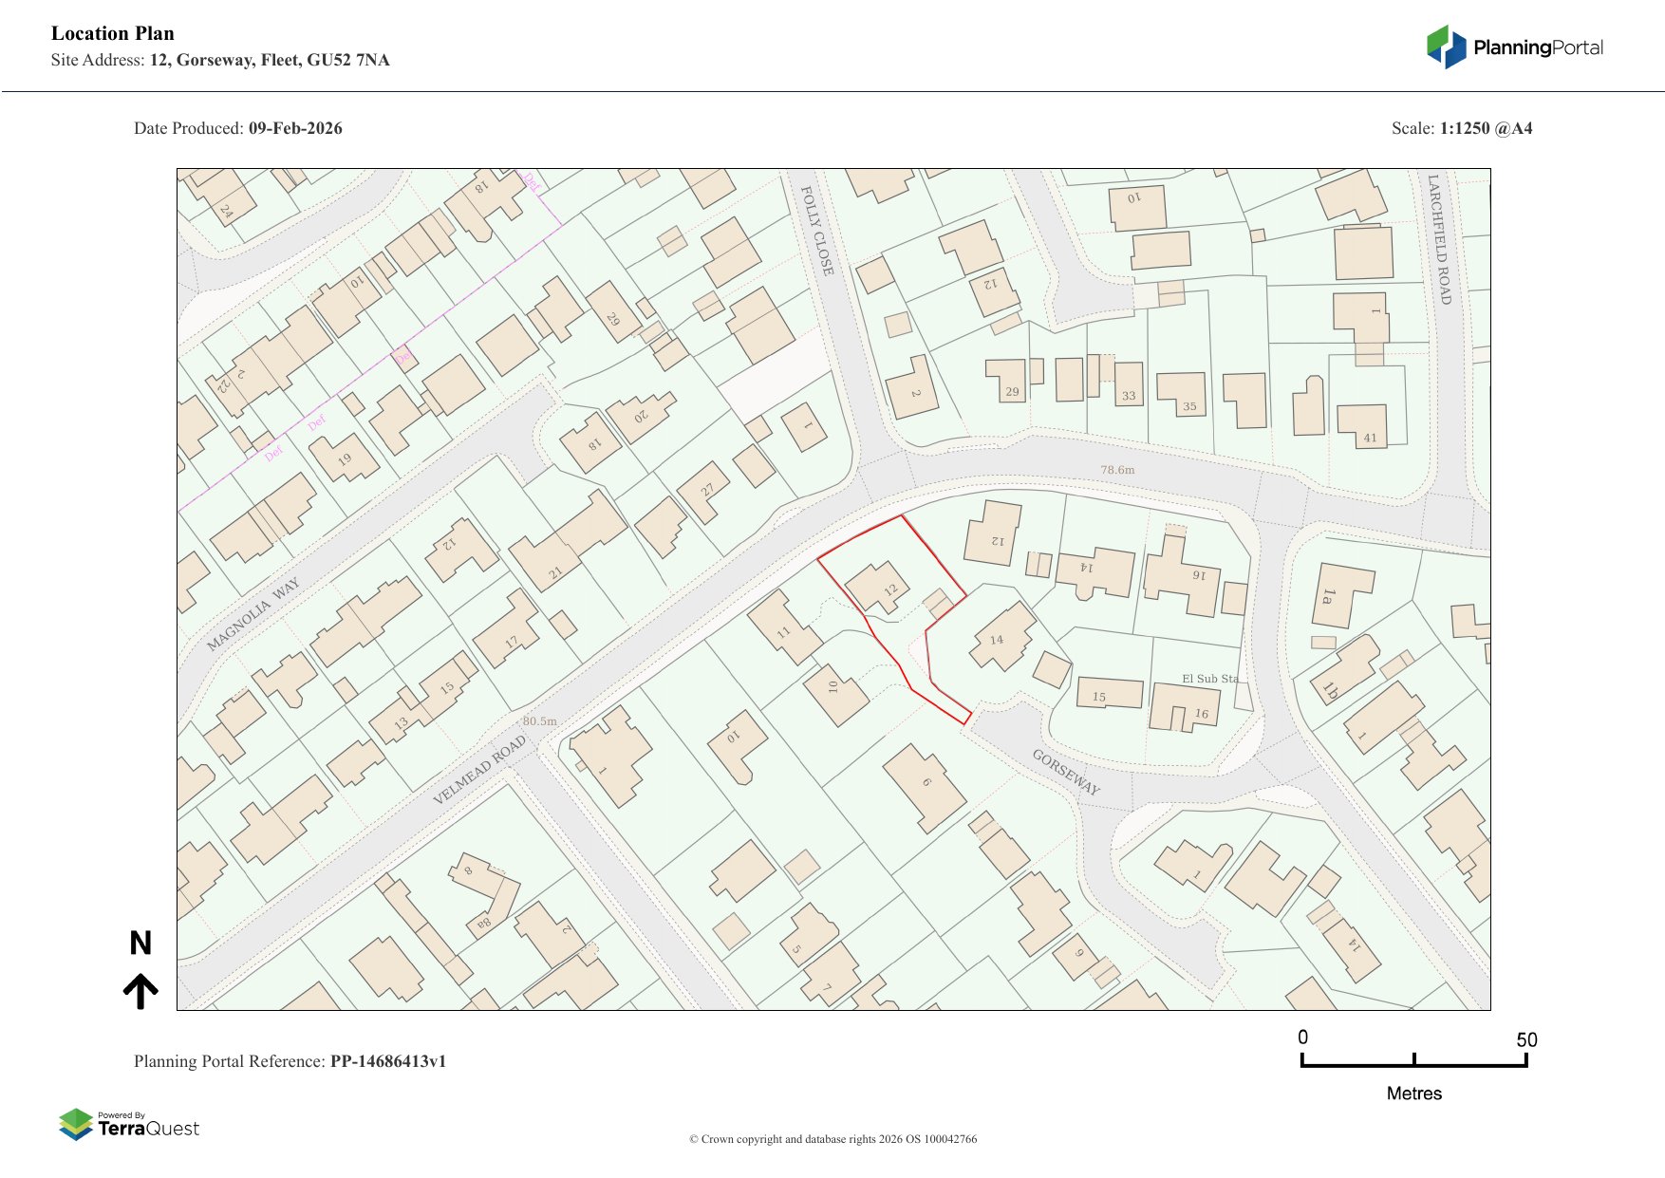Click the El Sub Sta building label

[x=1209, y=679]
